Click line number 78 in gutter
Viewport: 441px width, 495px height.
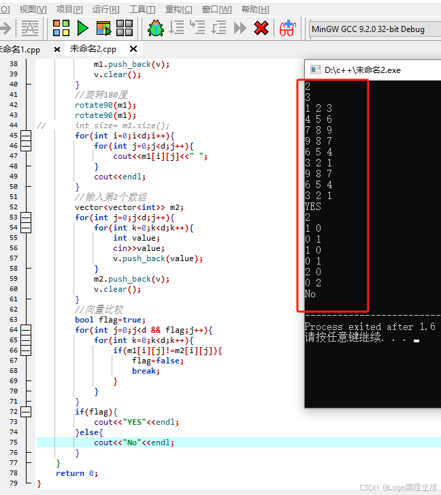click(x=14, y=473)
